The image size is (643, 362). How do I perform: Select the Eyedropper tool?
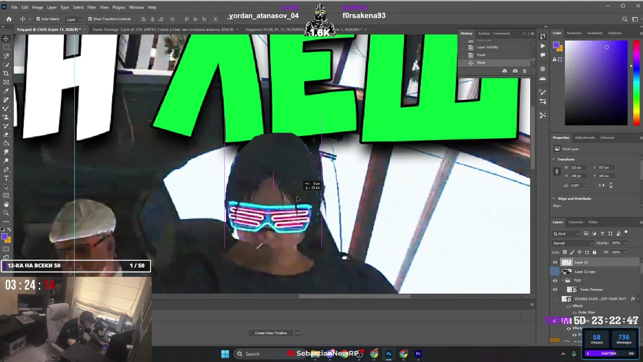tap(6, 91)
